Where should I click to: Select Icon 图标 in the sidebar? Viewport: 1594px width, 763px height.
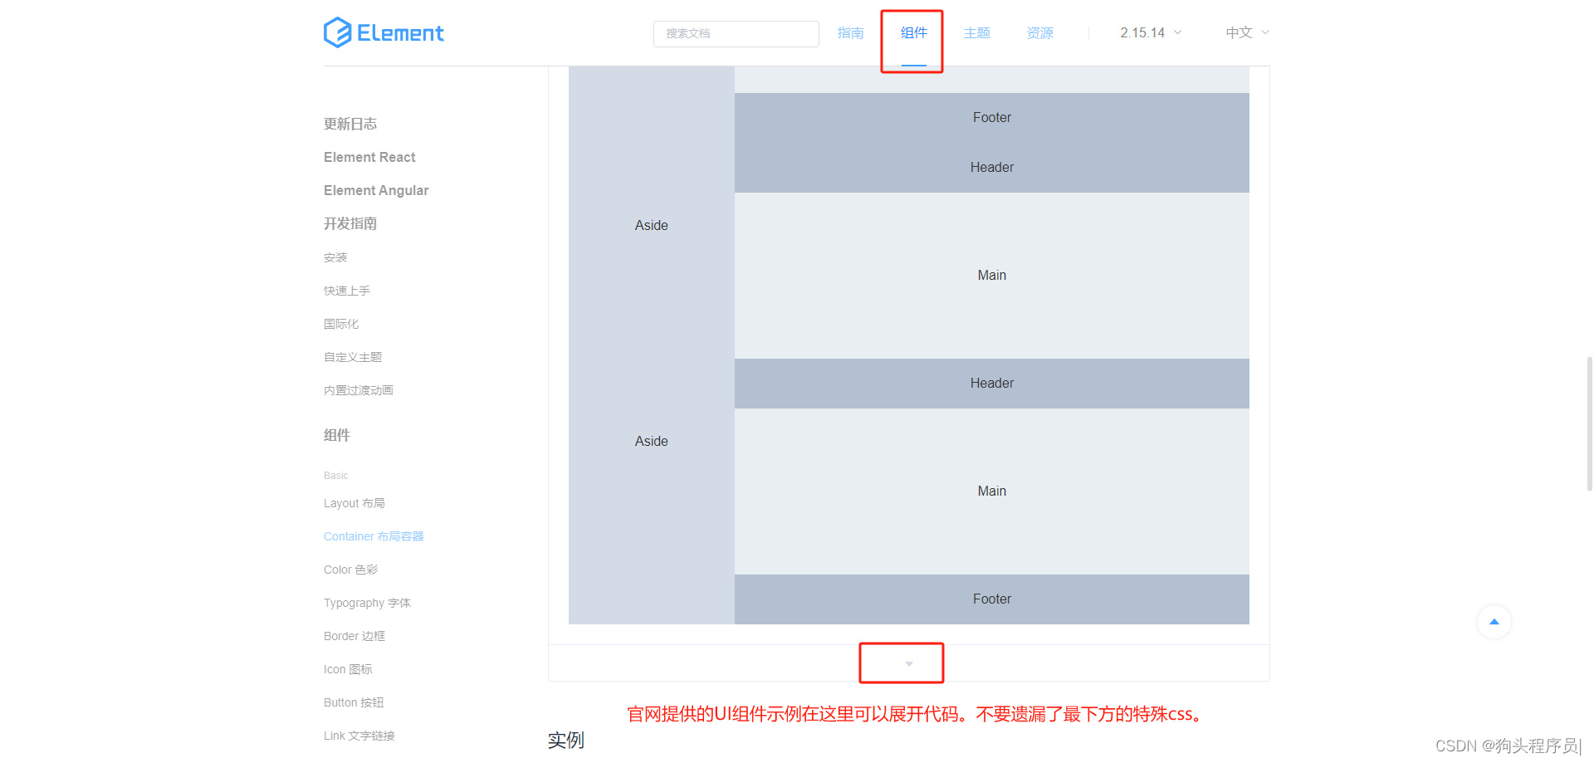pos(348,669)
